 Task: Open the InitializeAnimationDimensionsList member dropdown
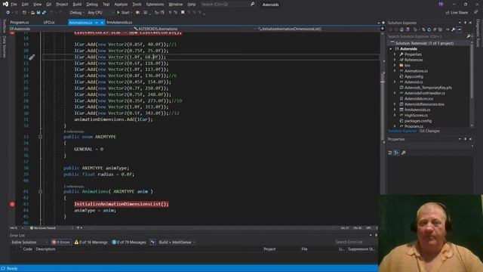click(318, 29)
